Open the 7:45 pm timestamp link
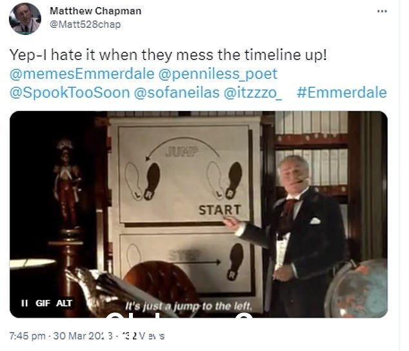The height and width of the screenshot is (351, 409). tap(27, 336)
